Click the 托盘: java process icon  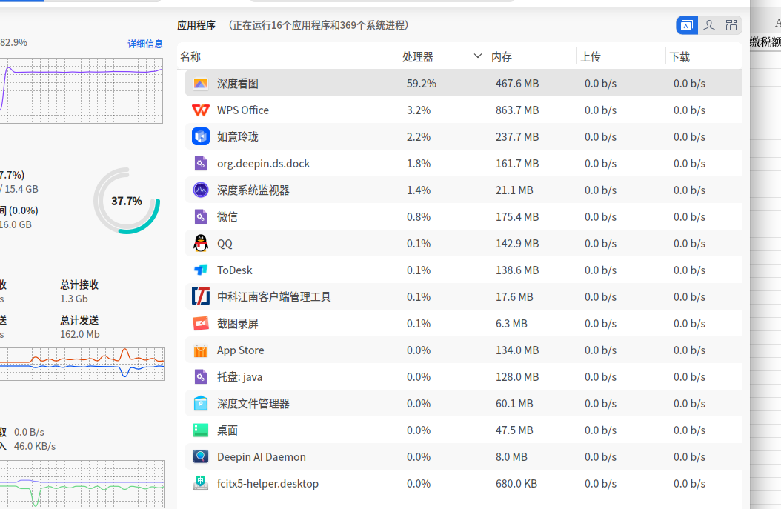click(x=201, y=377)
